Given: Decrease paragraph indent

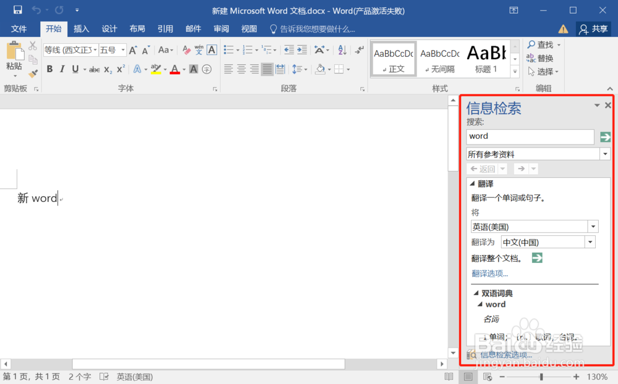Looking at the screenshot, I should coord(289,49).
